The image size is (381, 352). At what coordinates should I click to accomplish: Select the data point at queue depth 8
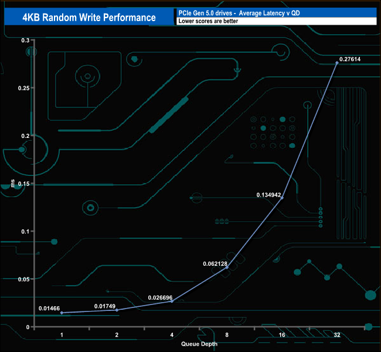coord(227,268)
